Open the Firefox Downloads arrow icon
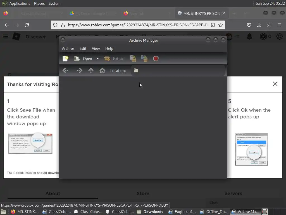The width and height of the screenshot is (286, 215). pos(259,25)
